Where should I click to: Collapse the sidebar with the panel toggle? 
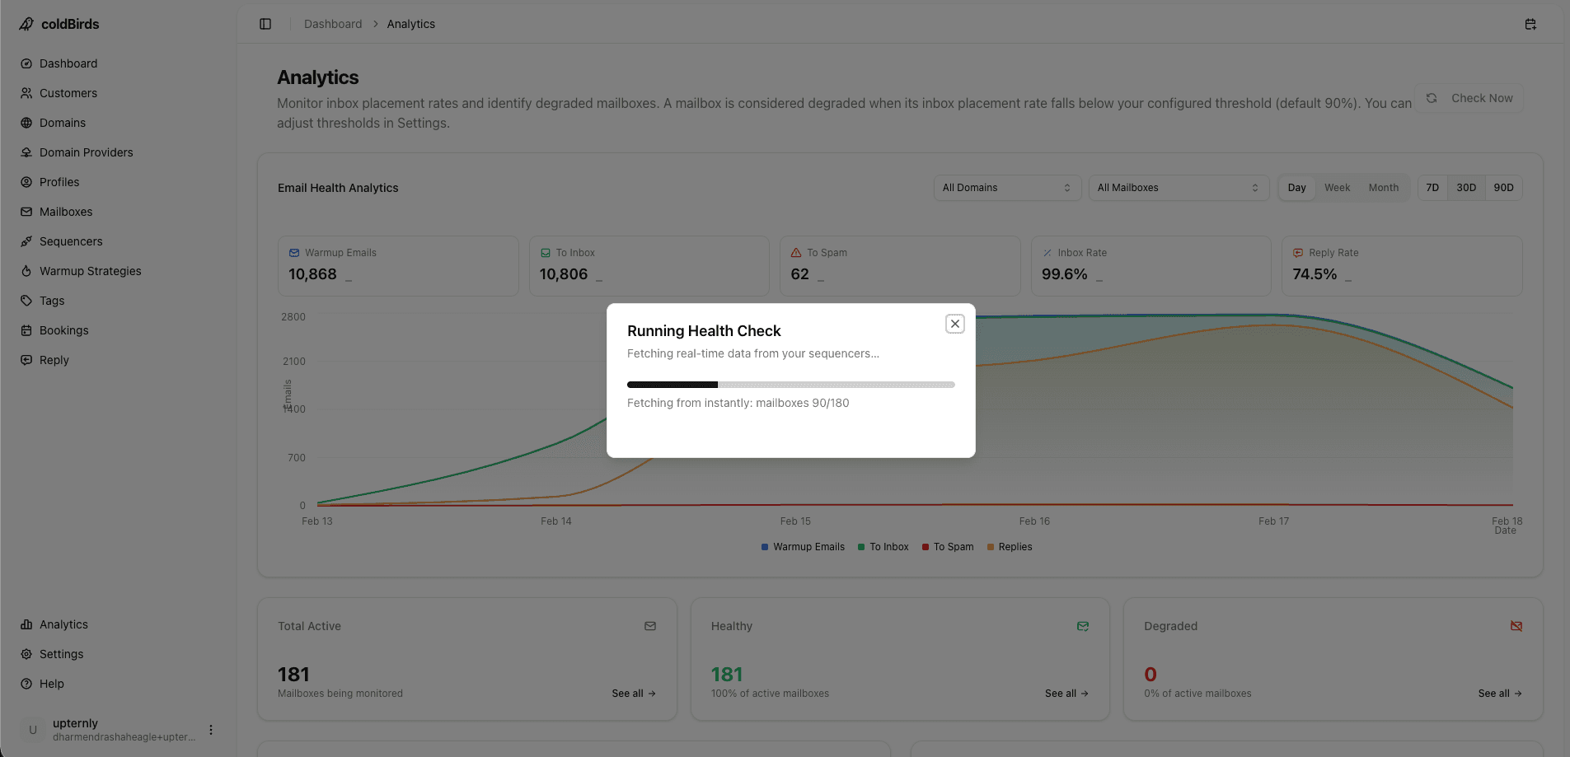[265, 23]
